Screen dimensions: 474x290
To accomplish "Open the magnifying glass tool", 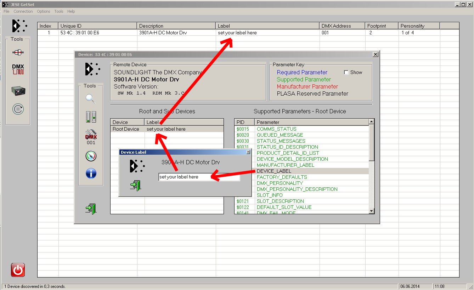I will click(x=91, y=99).
